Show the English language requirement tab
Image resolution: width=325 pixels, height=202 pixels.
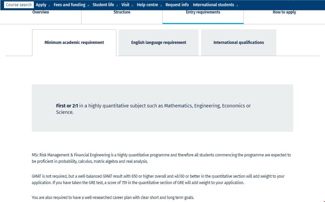(x=159, y=43)
